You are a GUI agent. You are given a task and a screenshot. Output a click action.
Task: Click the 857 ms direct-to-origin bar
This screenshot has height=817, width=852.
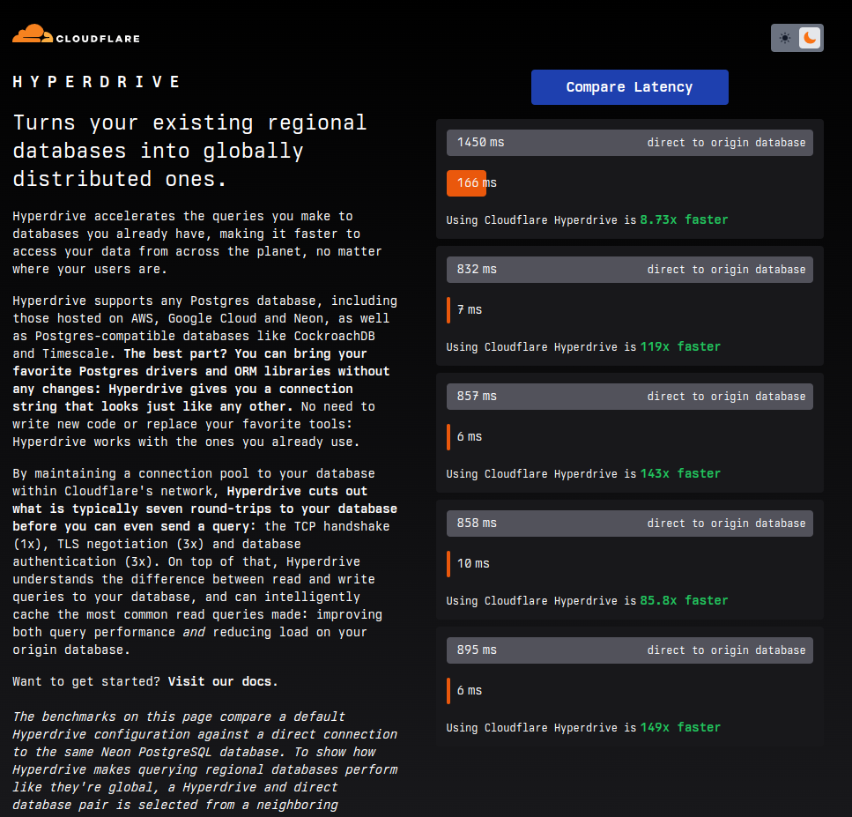tap(630, 397)
